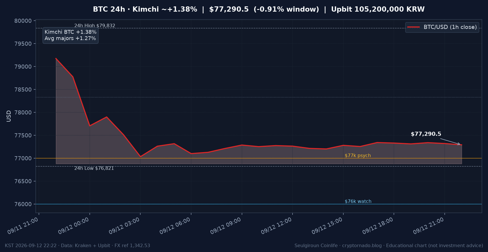
Task: Click the 09/12 15:00 x-axis label
Action: (x=327, y=226)
